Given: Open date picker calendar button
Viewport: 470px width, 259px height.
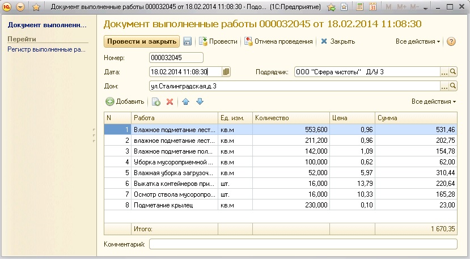Looking at the screenshot, I should click(226, 71).
